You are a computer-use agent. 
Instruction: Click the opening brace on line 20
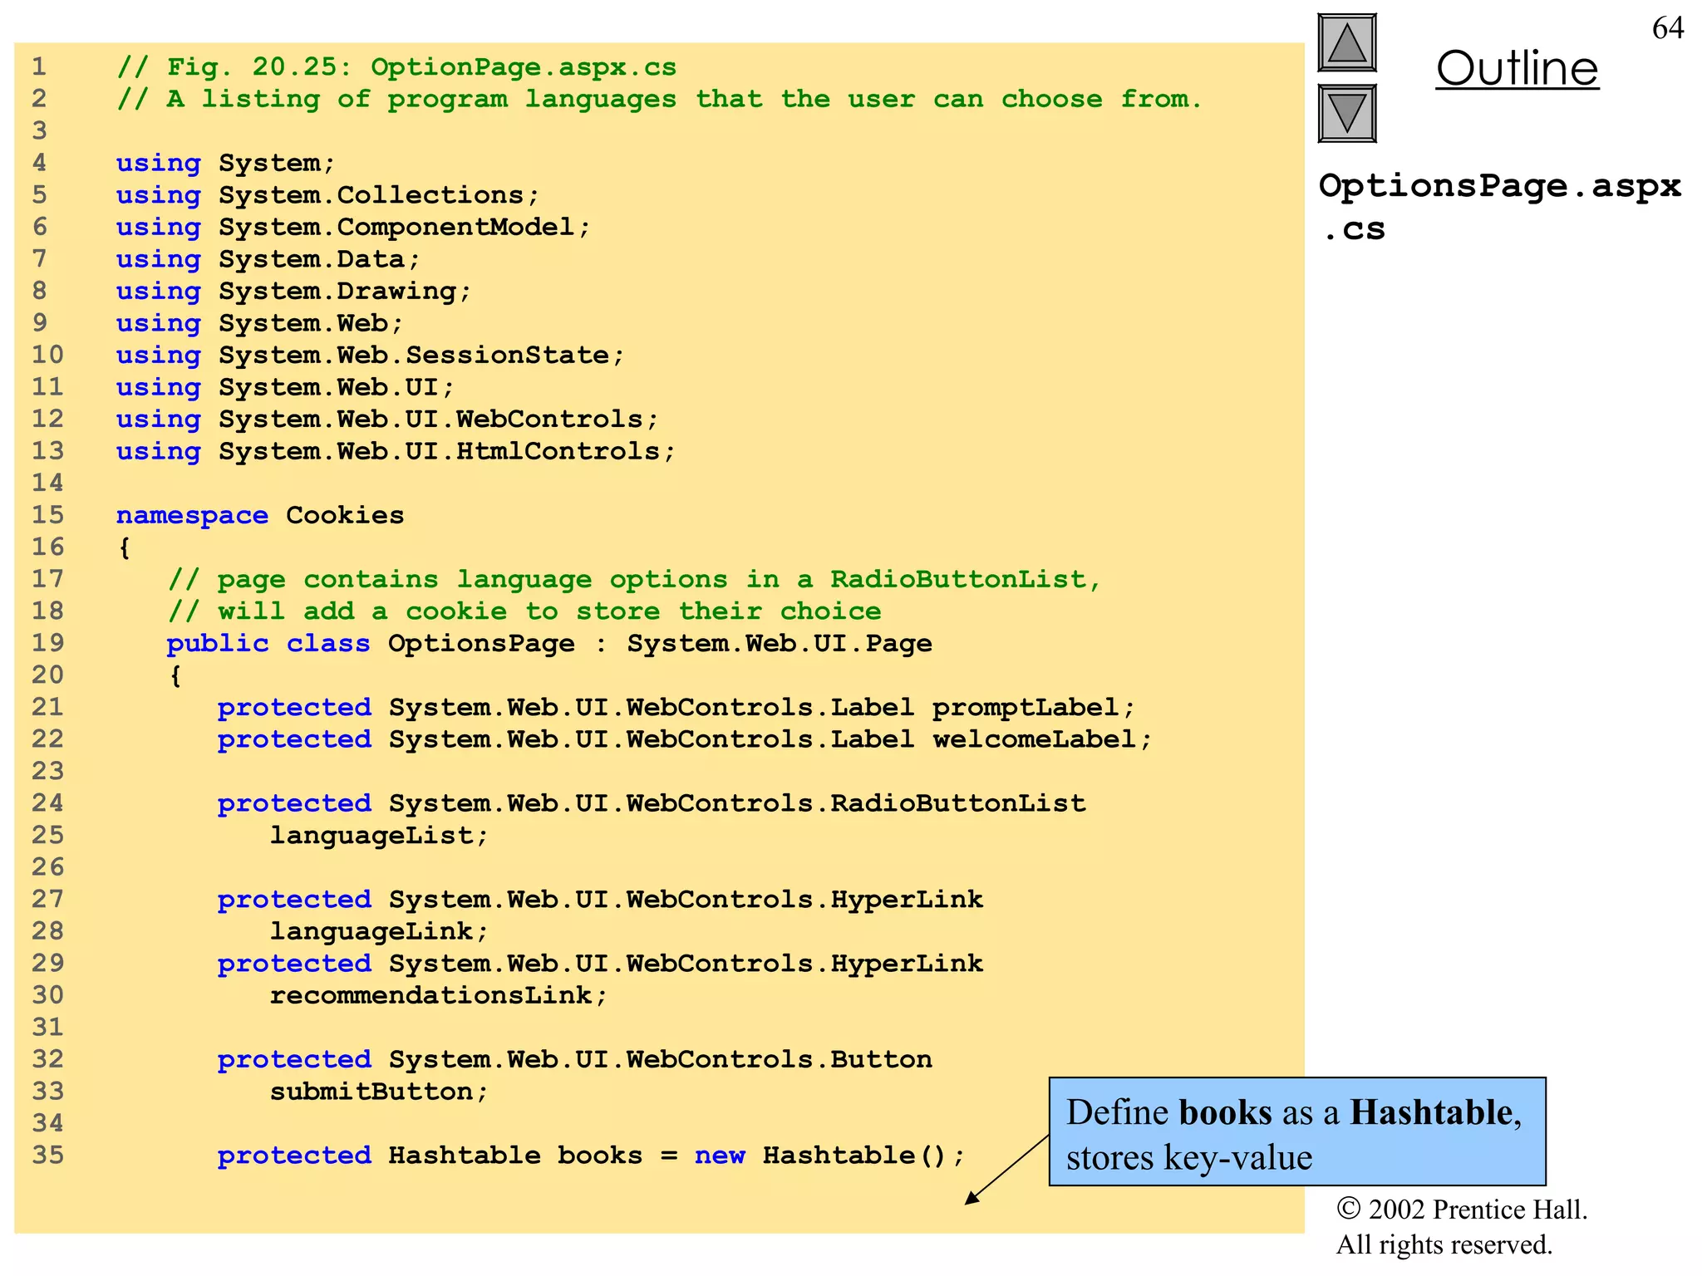coord(175,675)
